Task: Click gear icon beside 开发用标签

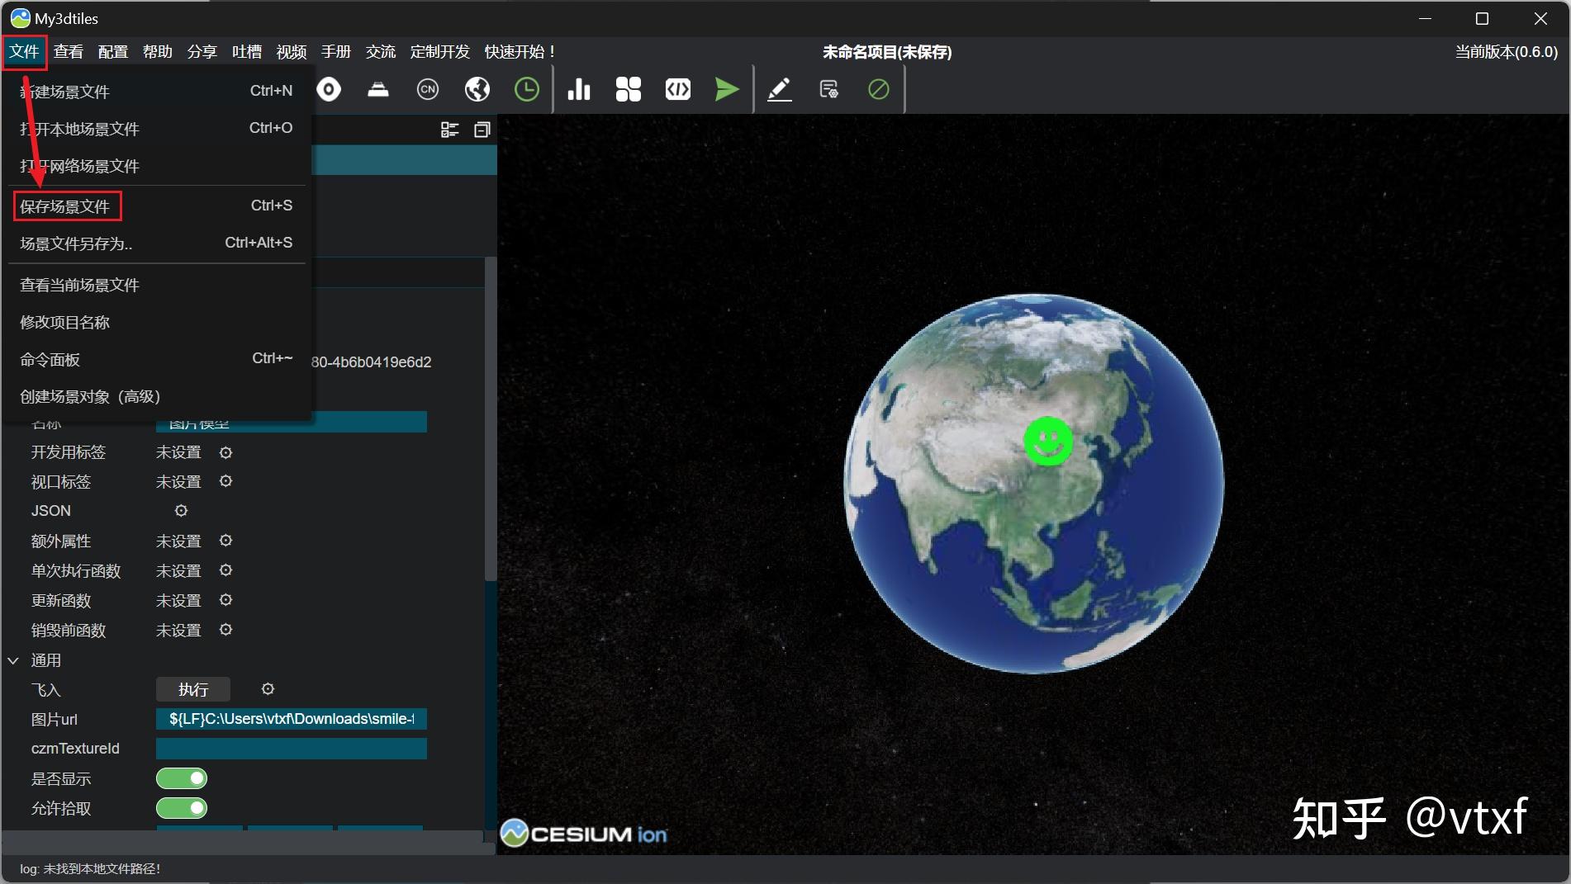Action: click(225, 452)
